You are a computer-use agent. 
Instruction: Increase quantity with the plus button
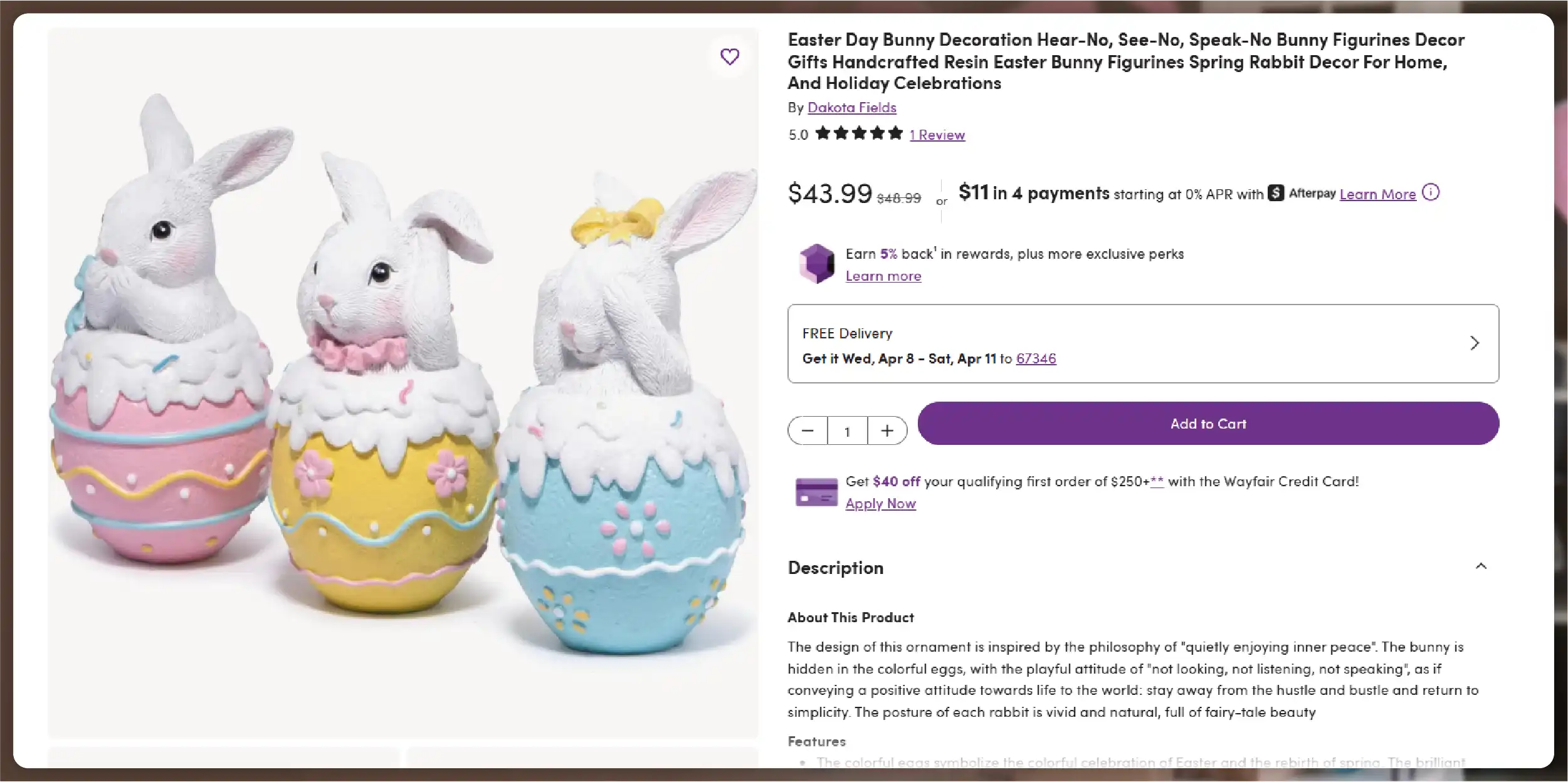point(887,430)
